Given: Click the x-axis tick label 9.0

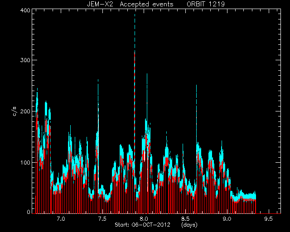Looking at the screenshot, I should pos(227,219).
